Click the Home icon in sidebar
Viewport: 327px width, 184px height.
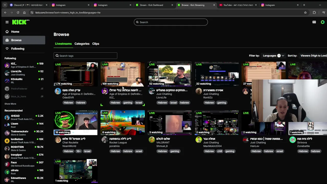pos(7,32)
